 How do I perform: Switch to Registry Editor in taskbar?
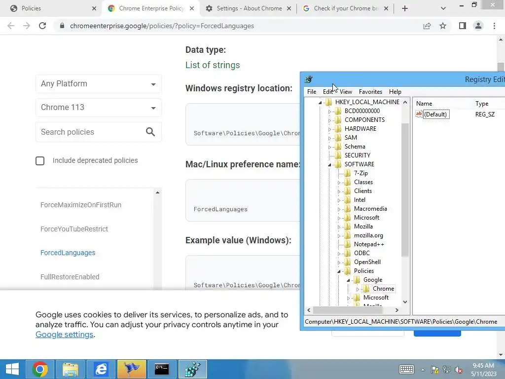(x=193, y=369)
